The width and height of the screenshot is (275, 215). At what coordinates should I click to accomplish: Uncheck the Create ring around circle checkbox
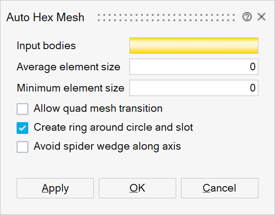click(22, 128)
